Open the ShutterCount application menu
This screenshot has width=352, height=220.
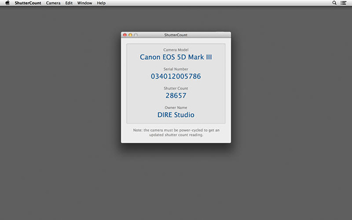coord(28,3)
